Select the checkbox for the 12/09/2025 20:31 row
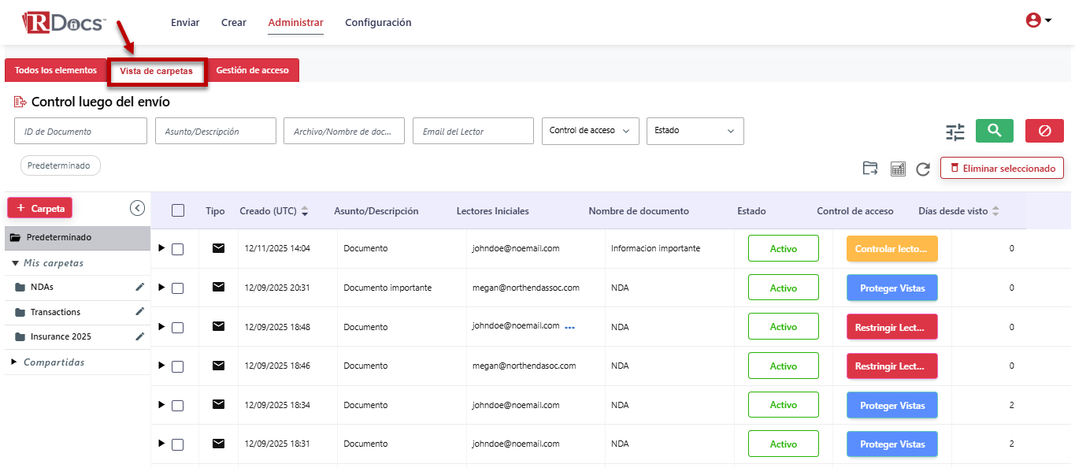This screenshot has height=468, width=1075. coord(177,288)
